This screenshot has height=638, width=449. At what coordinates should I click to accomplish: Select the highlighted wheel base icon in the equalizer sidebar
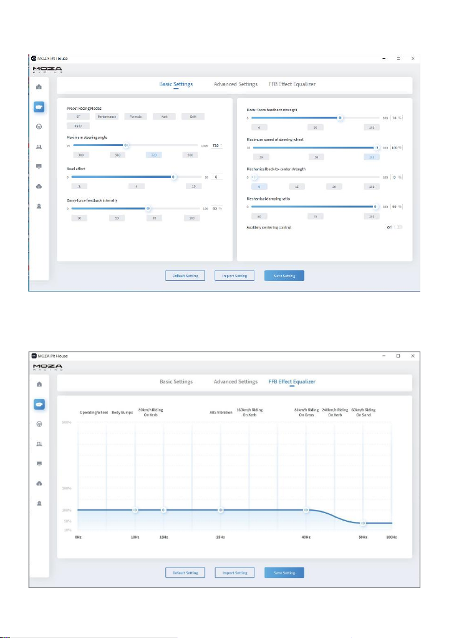[39, 404]
